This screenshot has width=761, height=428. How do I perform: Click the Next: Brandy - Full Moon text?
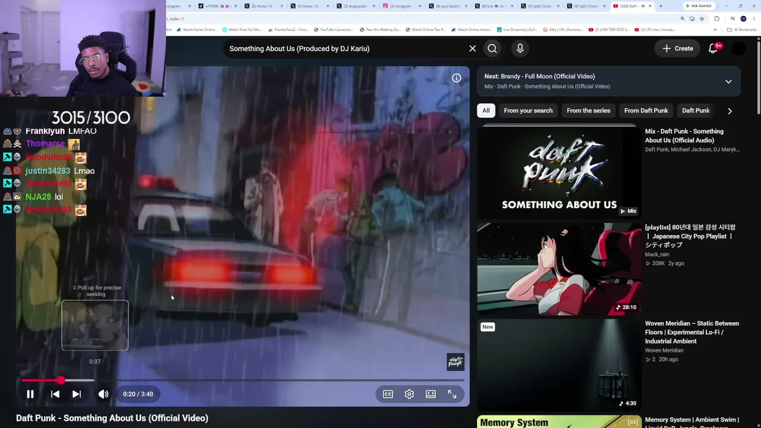coord(540,76)
